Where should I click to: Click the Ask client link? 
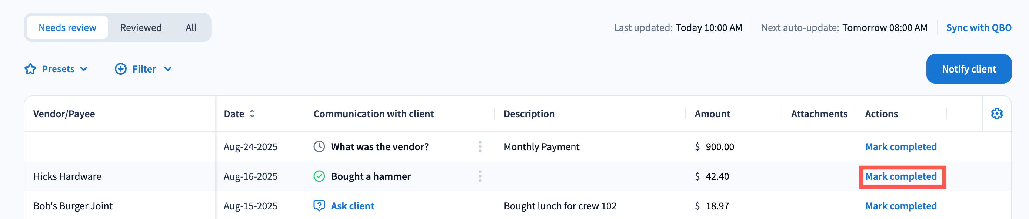click(352, 206)
